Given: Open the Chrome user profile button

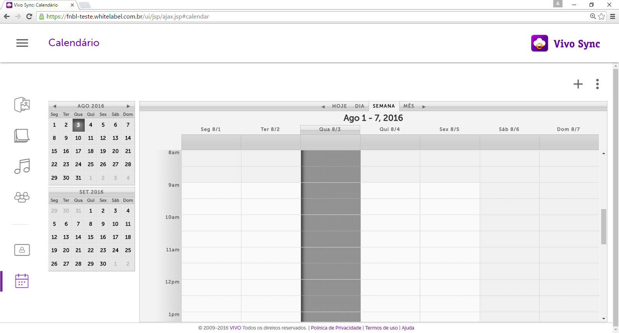Looking at the screenshot, I should [558, 3].
